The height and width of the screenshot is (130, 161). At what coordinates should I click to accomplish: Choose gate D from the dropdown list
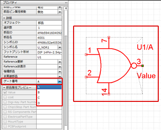coord(49,103)
